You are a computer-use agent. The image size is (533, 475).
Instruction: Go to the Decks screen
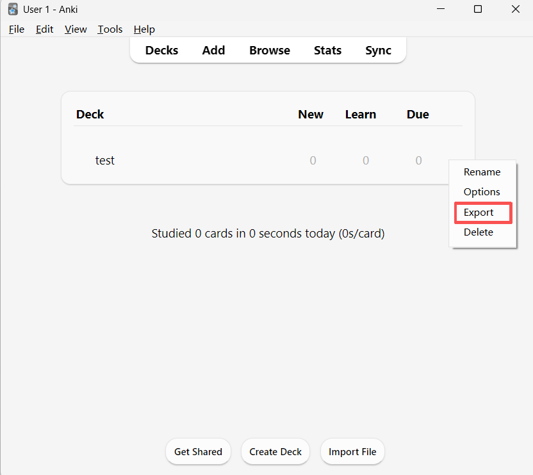pyautogui.click(x=161, y=51)
